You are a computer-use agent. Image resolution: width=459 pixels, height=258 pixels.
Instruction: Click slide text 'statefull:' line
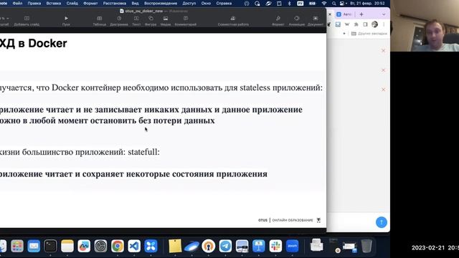143,152
